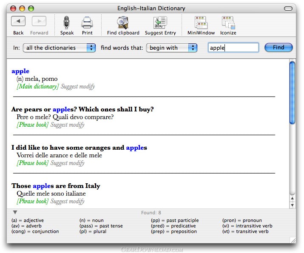Click '[Main dictionary]' under apple entry
The image size is (304, 253).
click(37, 86)
